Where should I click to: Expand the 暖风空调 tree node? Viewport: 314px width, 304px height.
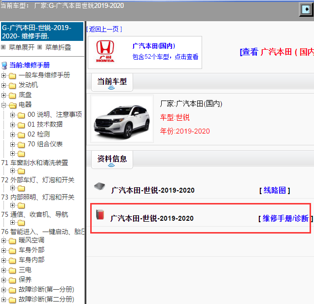point(3,240)
